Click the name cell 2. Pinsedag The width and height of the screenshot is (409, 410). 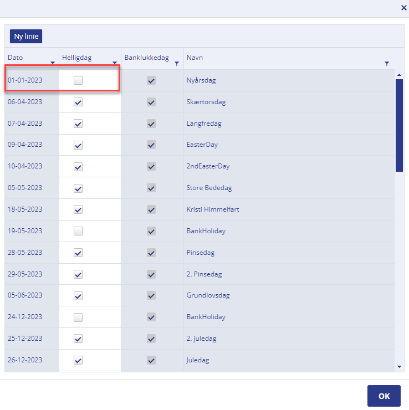[289, 274]
